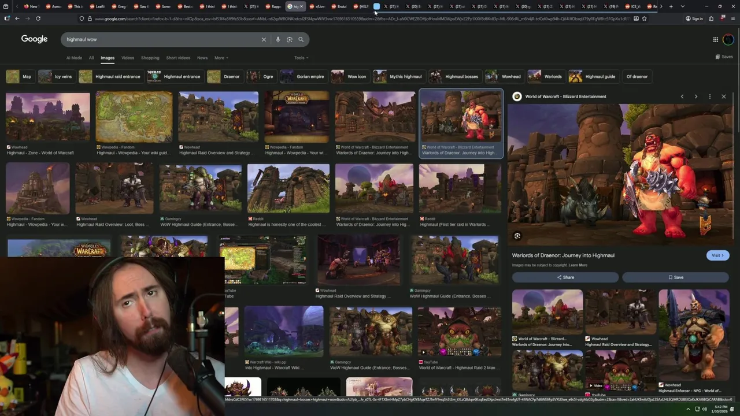Filter by Highmaul bosses chip
This screenshot has height=416, width=740.
(455, 76)
